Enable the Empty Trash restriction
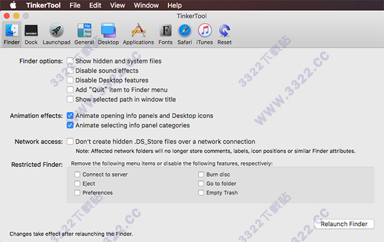This screenshot has width=384, height=242. coord(201,193)
